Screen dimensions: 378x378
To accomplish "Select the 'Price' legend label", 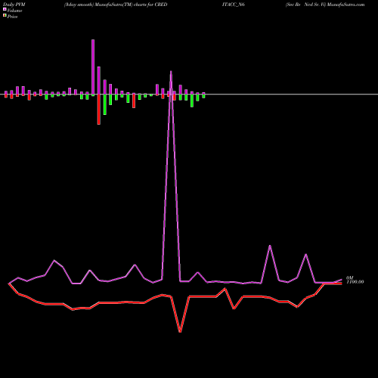I will point(12,17).
